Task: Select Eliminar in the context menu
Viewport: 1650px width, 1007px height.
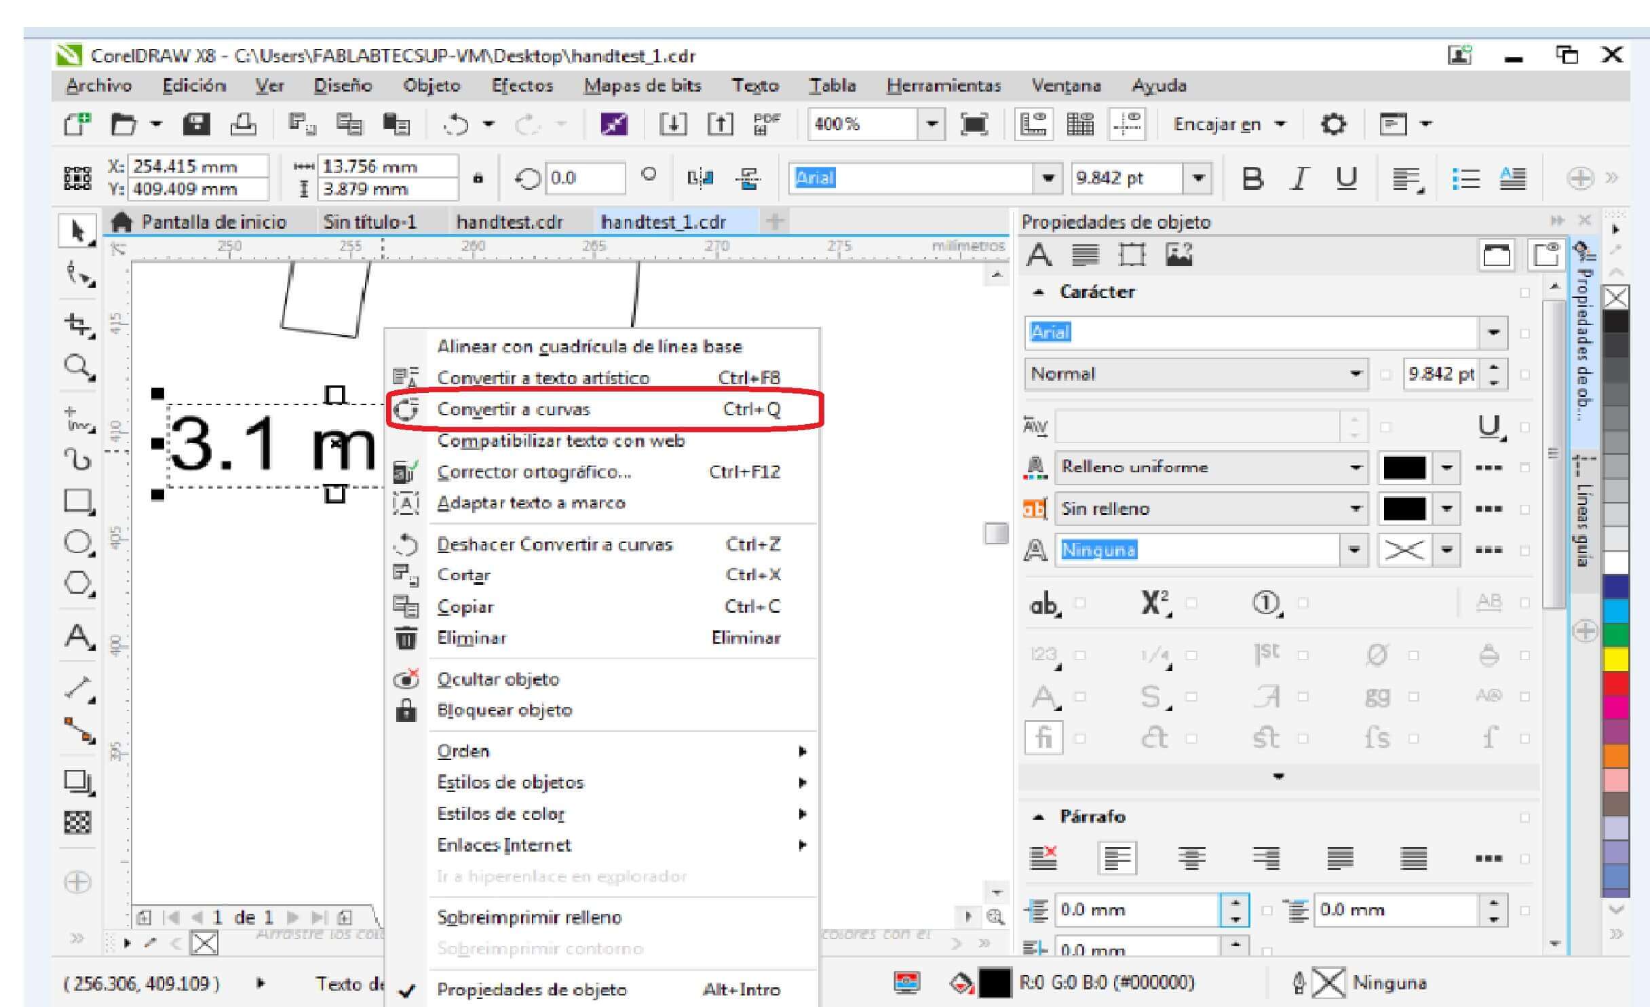Action: click(604, 638)
